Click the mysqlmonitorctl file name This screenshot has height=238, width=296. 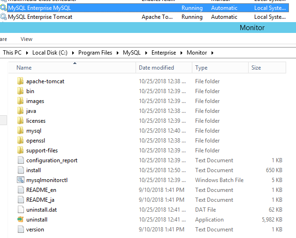(x=47, y=180)
